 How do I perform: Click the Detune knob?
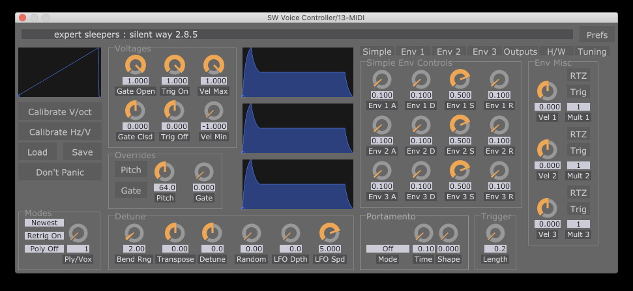[212, 233]
